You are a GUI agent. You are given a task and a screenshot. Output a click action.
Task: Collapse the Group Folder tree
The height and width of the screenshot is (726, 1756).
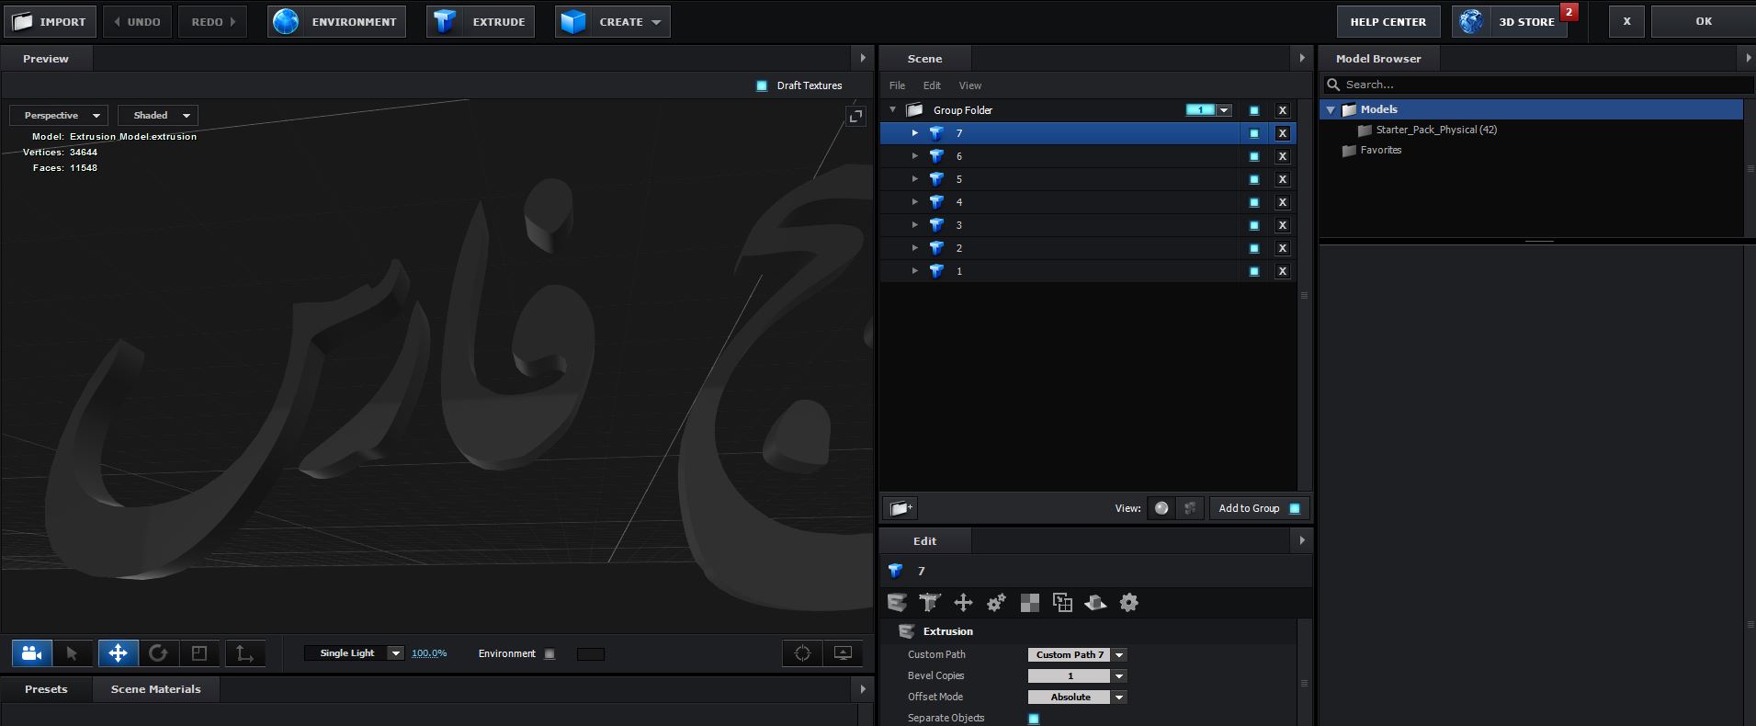point(892,109)
